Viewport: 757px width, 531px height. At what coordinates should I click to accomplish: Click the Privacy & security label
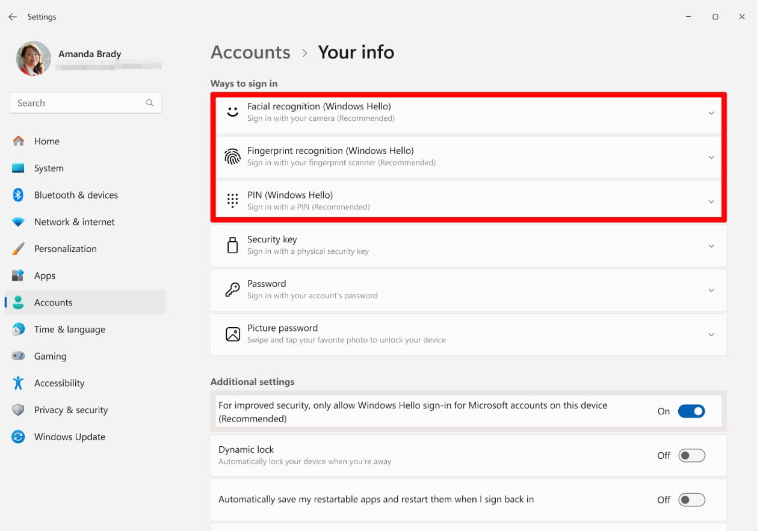(71, 410)
